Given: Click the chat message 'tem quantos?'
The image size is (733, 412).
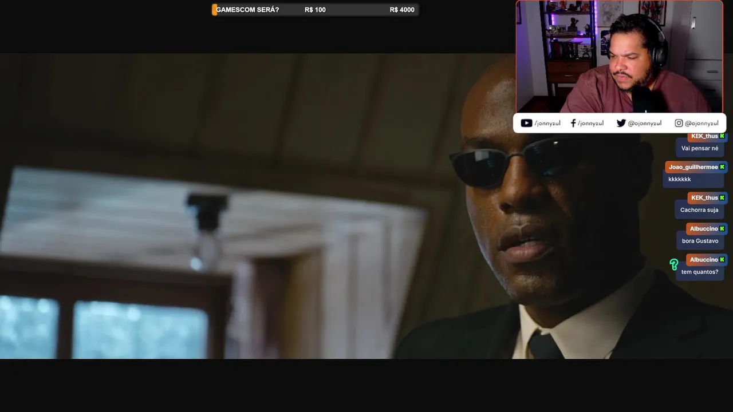Looking at the screenshot, I should coord(700,272).
